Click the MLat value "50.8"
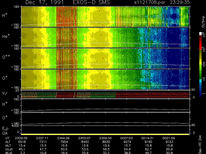This screenshot has height=154, width=206. tap(169, 153)
